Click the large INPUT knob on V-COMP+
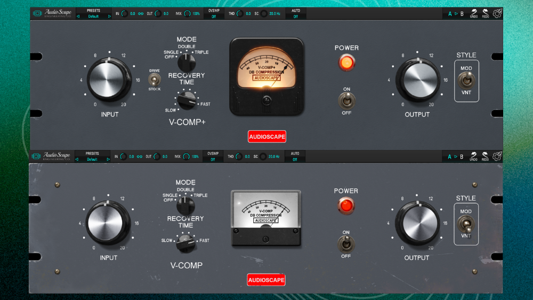 (109, 80)
